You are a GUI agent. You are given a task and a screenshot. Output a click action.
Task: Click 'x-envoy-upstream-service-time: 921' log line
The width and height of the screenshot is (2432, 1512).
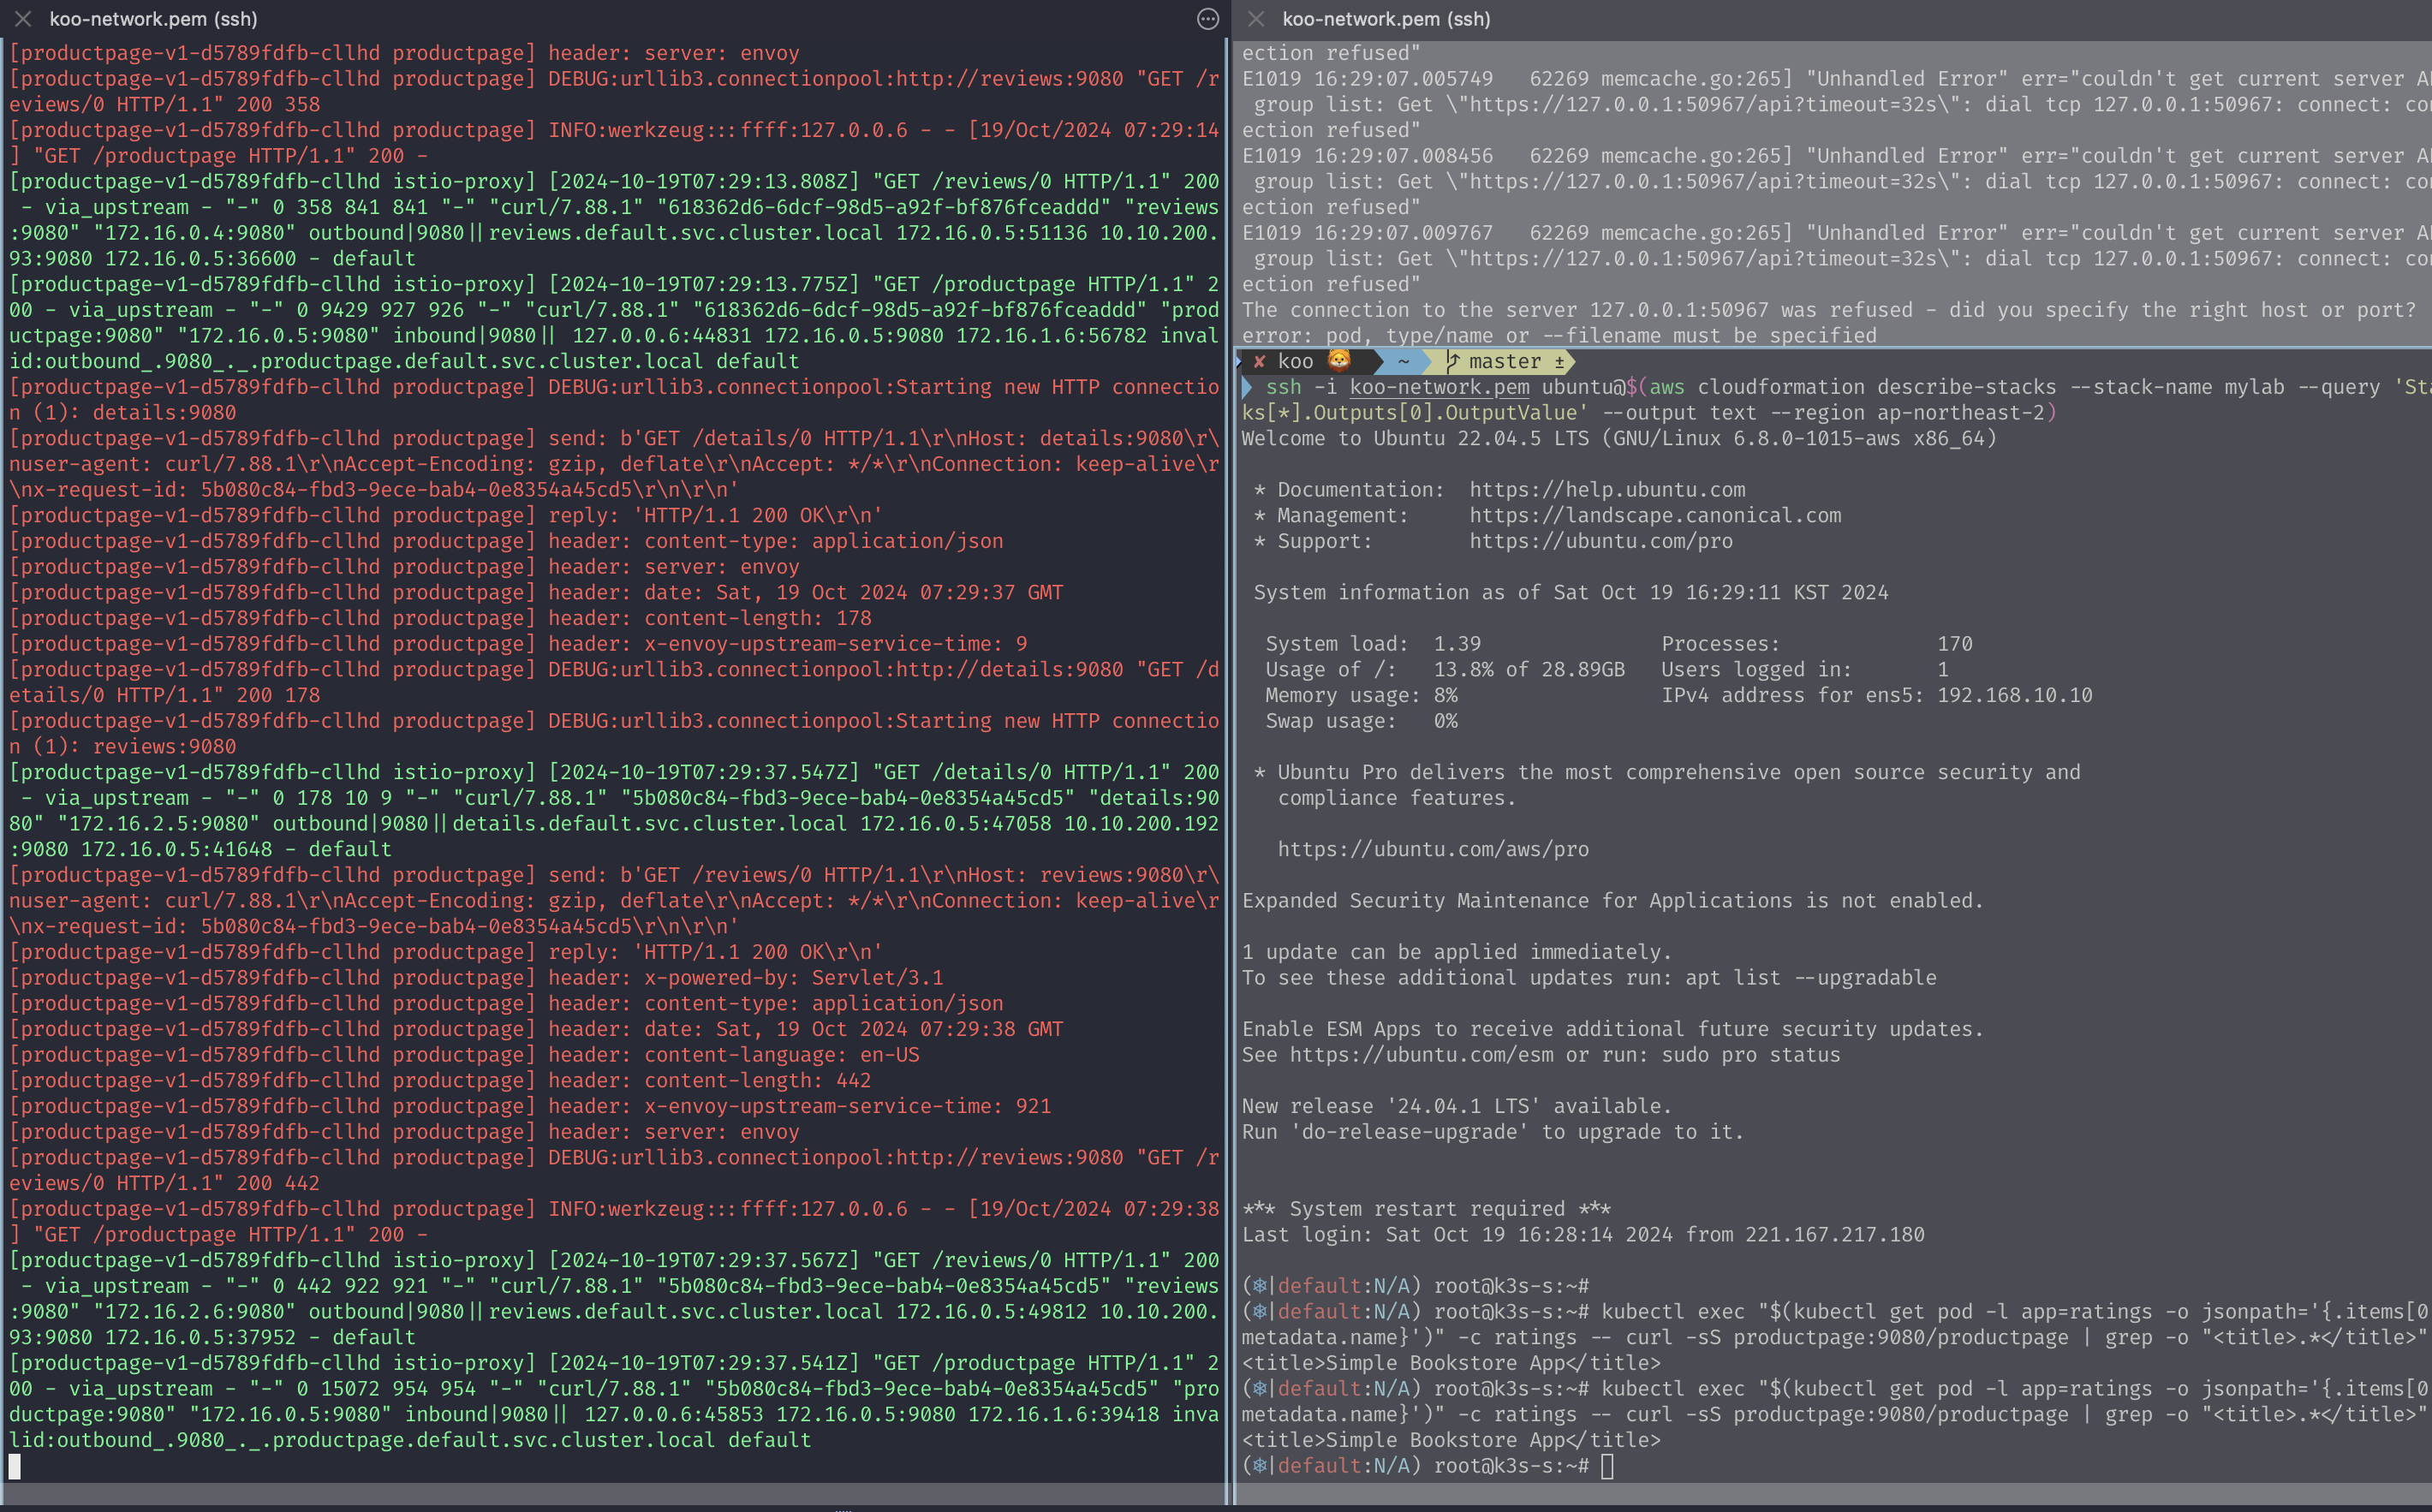tap(530, 1106)
